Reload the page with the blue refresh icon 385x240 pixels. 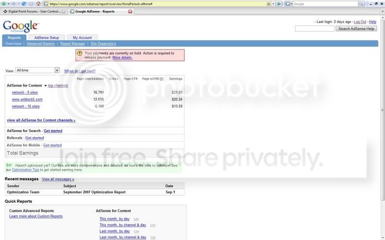click(x=24, y=4)
